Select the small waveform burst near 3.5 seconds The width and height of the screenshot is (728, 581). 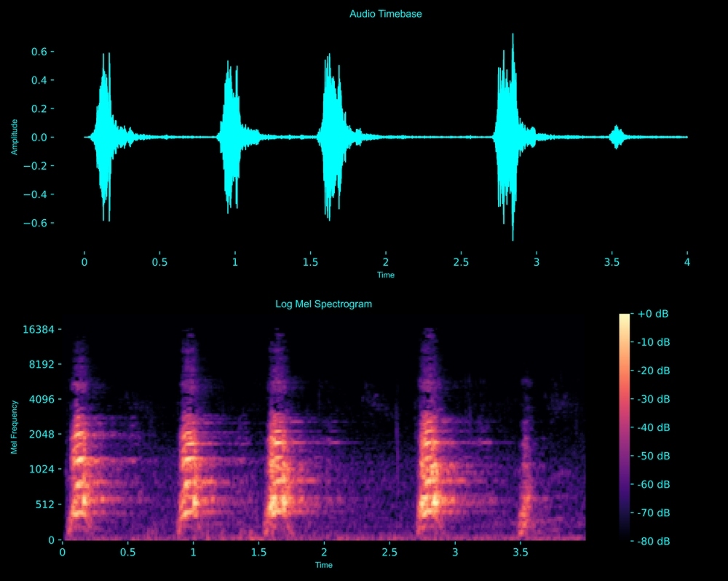(617, 137)
